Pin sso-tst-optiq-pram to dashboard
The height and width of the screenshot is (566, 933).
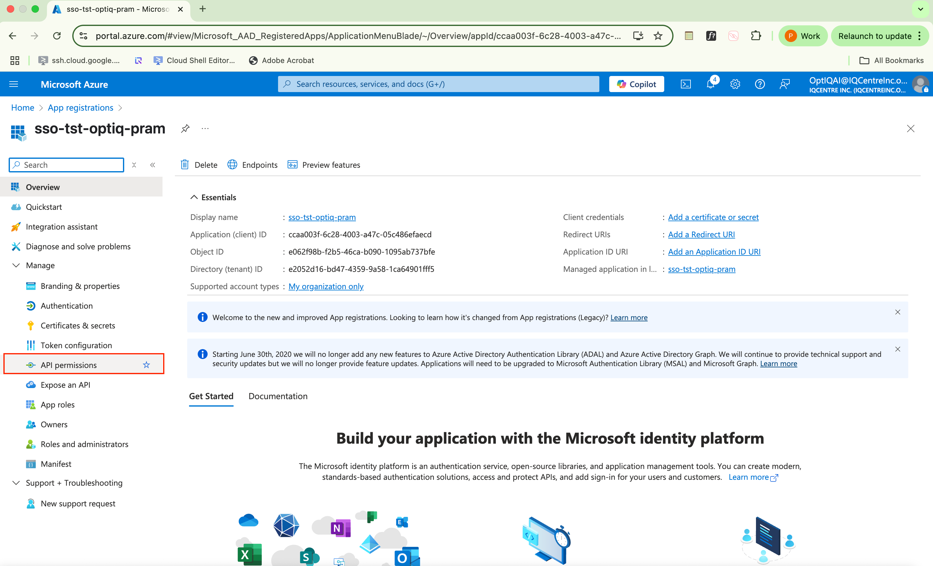(185, 129)
